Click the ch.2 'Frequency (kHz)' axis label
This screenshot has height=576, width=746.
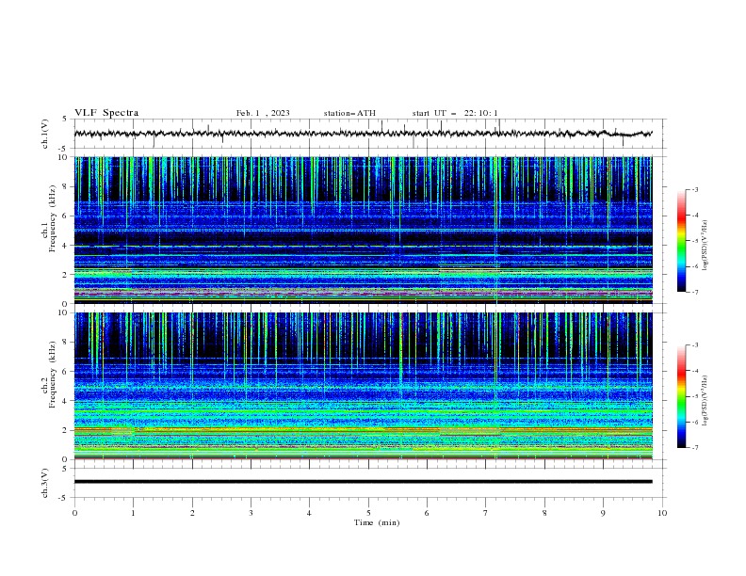tap(53, 375)
